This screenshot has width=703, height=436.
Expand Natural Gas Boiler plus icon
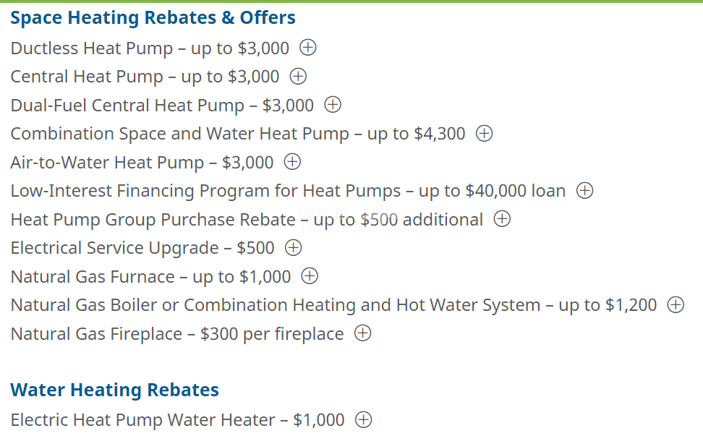[676, 304]
